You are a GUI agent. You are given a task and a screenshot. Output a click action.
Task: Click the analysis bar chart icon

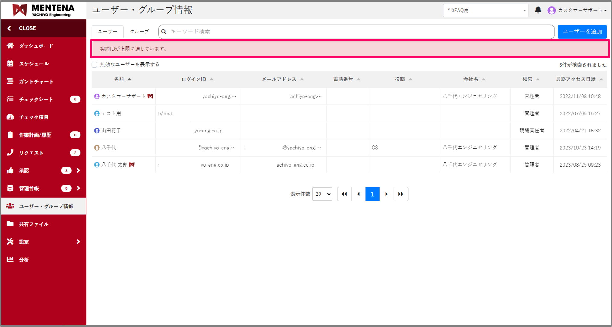tap(10, 259)
